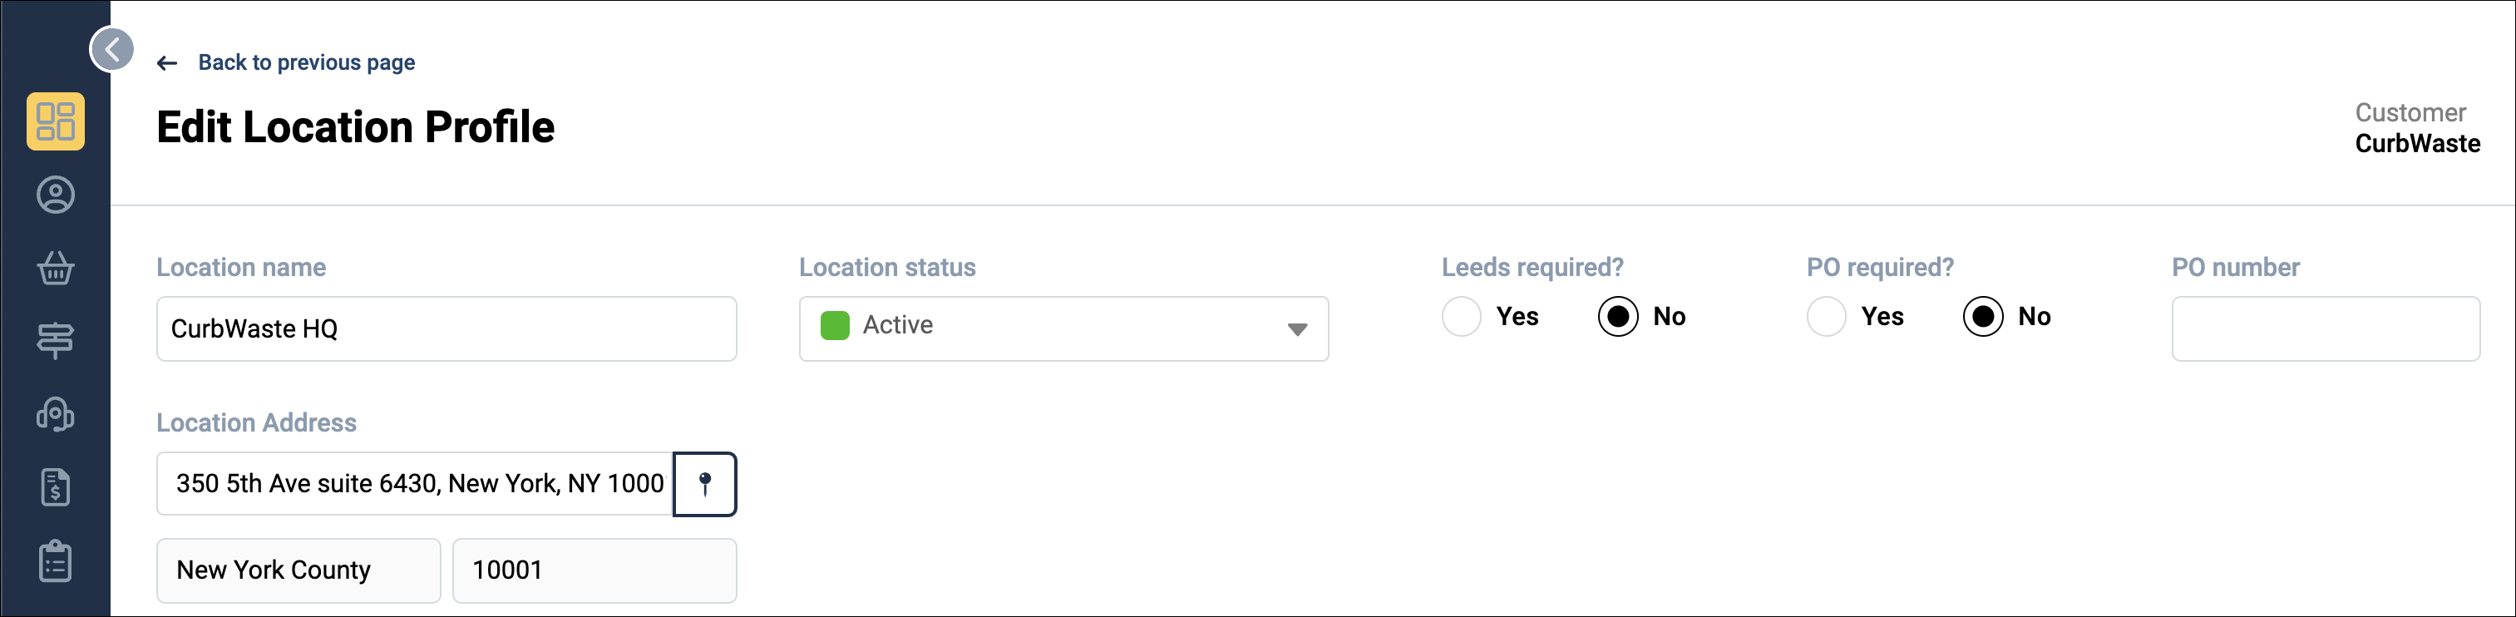Select No for PO required

pos(1983,318)
